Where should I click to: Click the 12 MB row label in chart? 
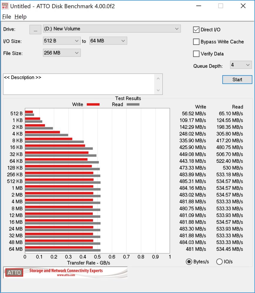16,215
